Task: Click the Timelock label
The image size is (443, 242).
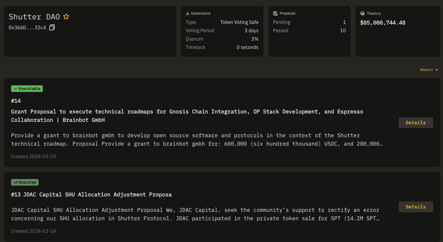Action: (196, 47)
